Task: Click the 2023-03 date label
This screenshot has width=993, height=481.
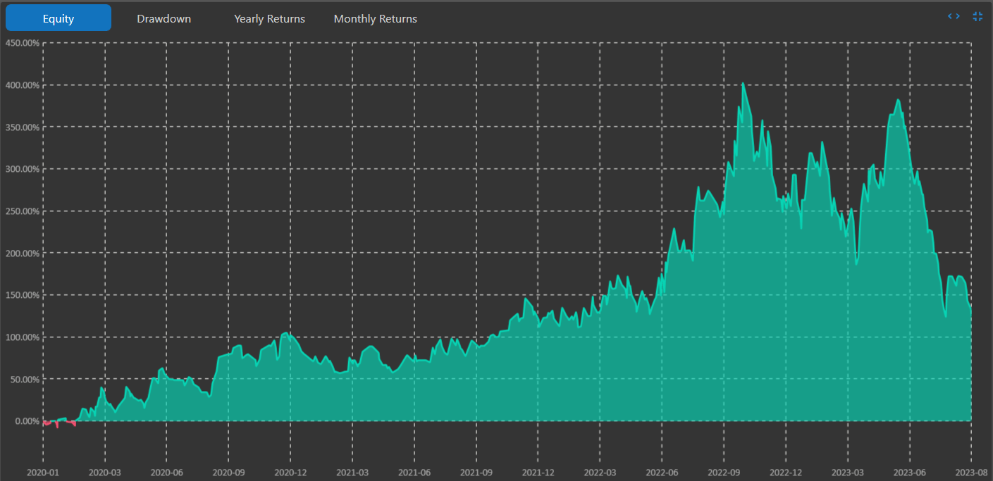Action: coord(848,472)
